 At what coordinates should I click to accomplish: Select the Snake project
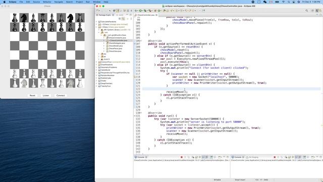103,81
